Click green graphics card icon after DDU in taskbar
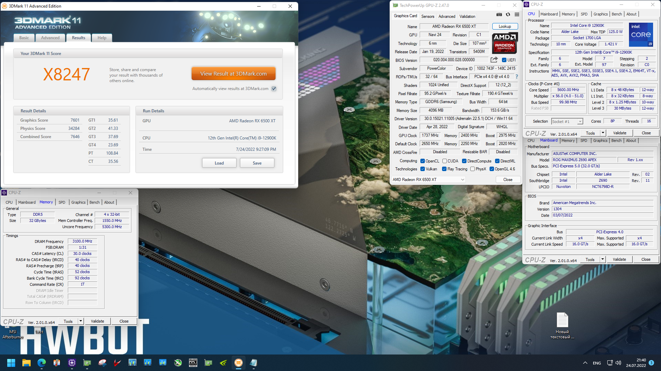661x371 pixels. pyautogui.click(x=208, y=363)
